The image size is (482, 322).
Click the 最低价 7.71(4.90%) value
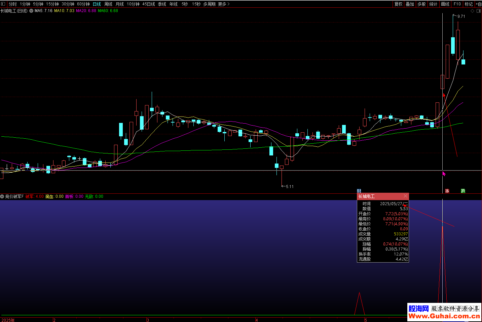pos(396,224)
